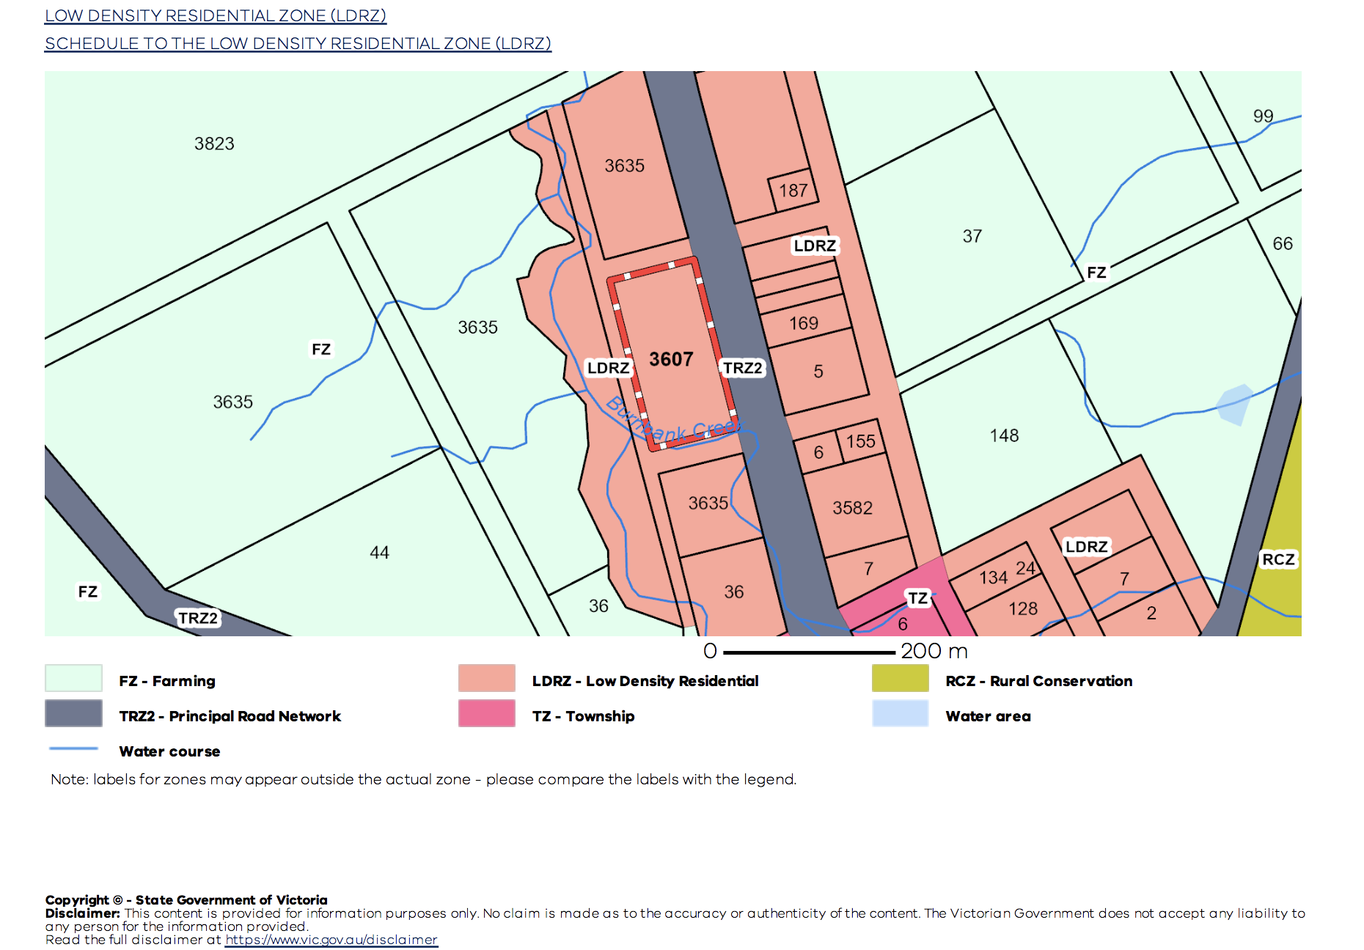The width and height of the screenshot is (1364, 950).
Task: Click the parcel number 187
Action: click(x=793, y=191)
